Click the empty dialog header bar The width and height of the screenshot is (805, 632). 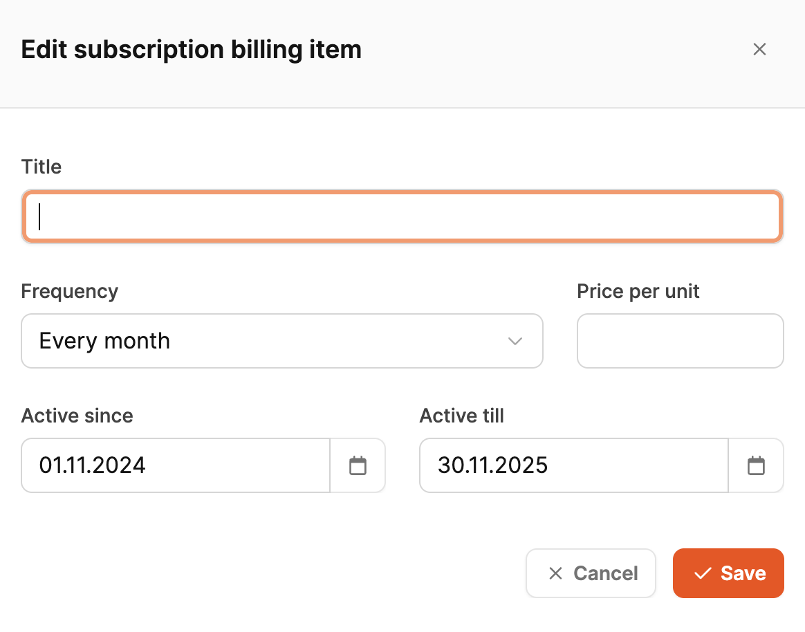pos(553,50)
